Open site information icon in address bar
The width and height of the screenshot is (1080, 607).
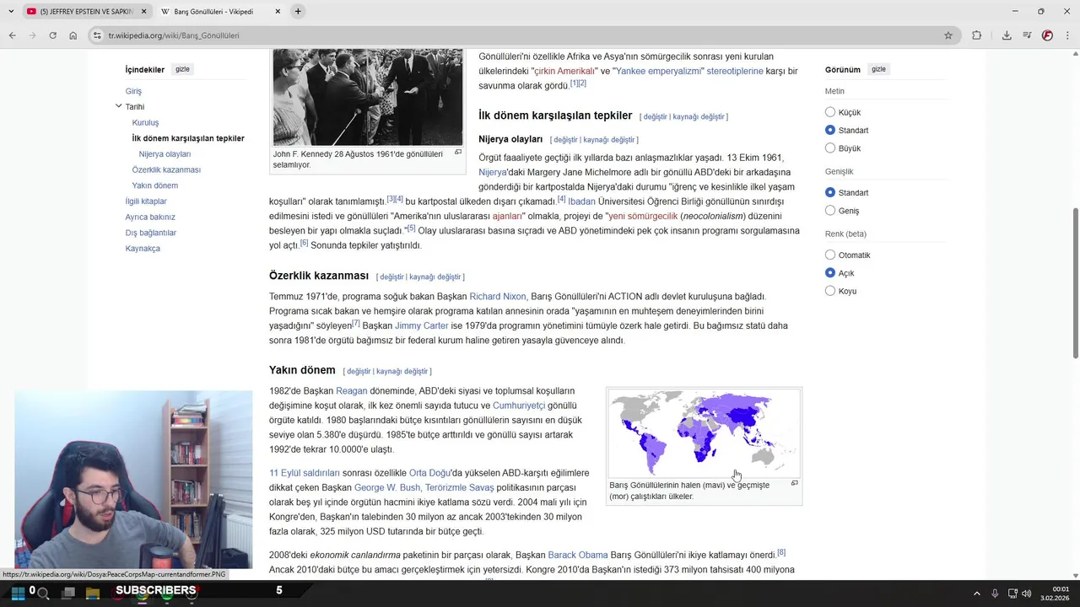pyautogui.click(x=98, y=35)
